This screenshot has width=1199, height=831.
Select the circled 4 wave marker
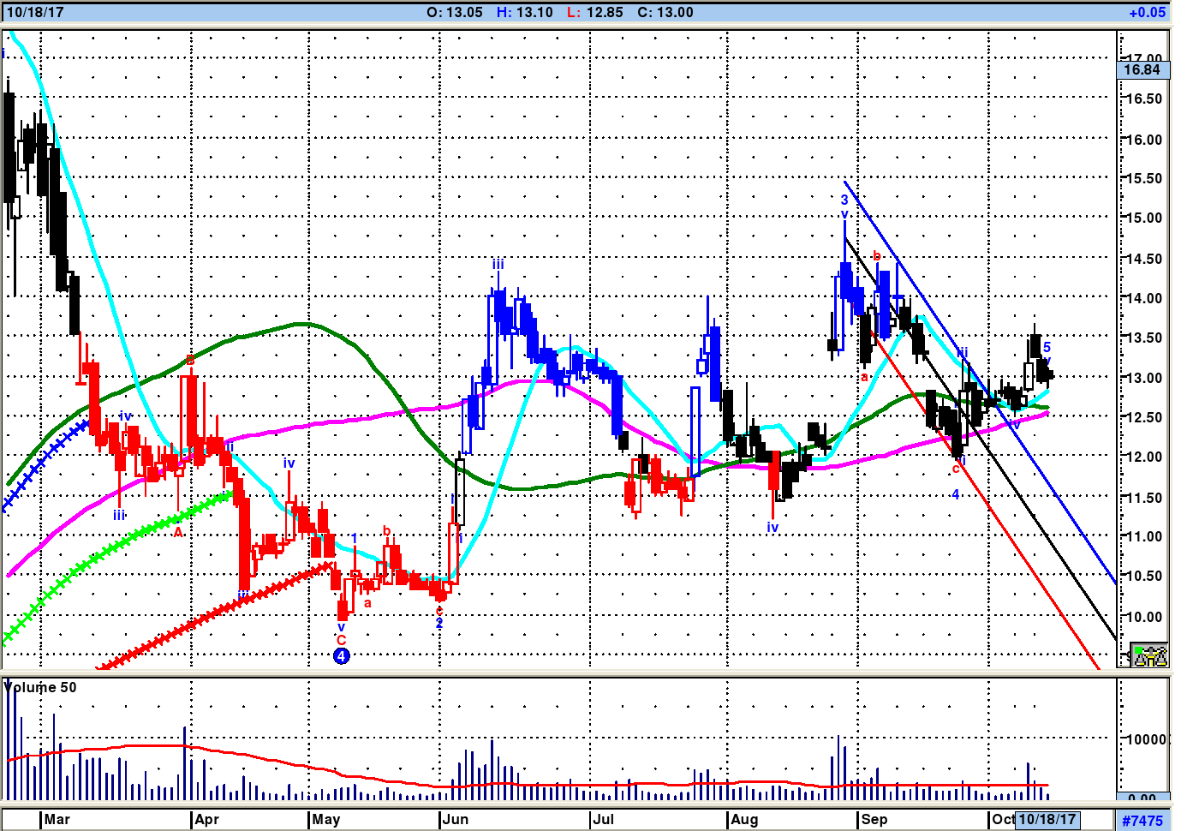pos(341,656)
